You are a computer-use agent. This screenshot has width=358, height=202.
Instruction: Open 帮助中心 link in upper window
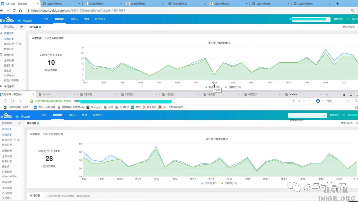coord(338,19)
